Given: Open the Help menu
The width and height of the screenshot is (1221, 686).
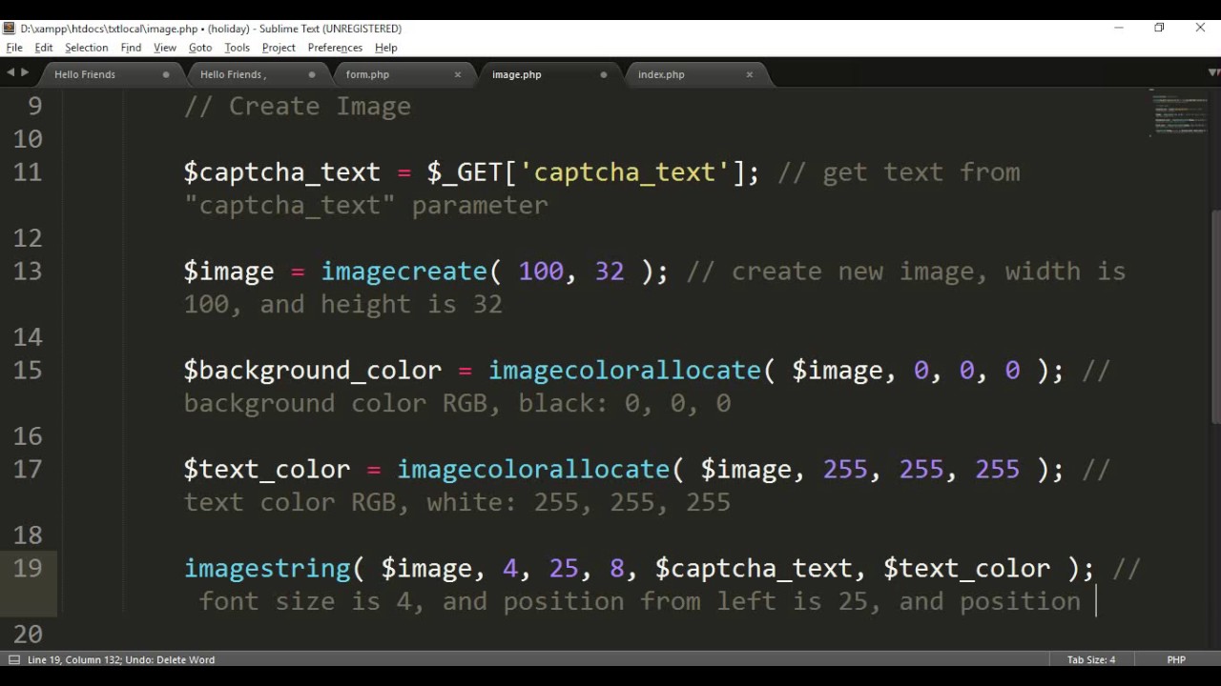Looking at the screenshot, I should pos(385,48).
